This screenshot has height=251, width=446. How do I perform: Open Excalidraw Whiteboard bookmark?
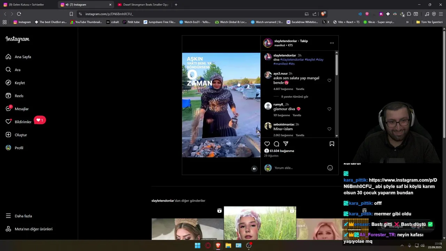click(x=302, y=22)
